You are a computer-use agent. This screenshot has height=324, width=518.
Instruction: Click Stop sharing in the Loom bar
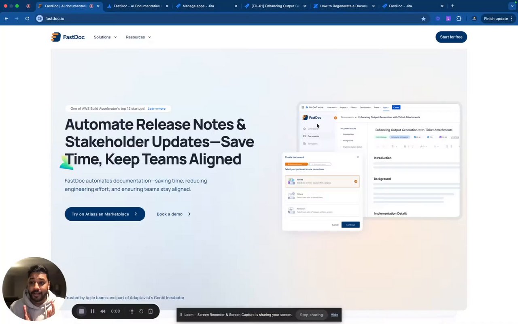pyautogui.click(x=311, y=315)
